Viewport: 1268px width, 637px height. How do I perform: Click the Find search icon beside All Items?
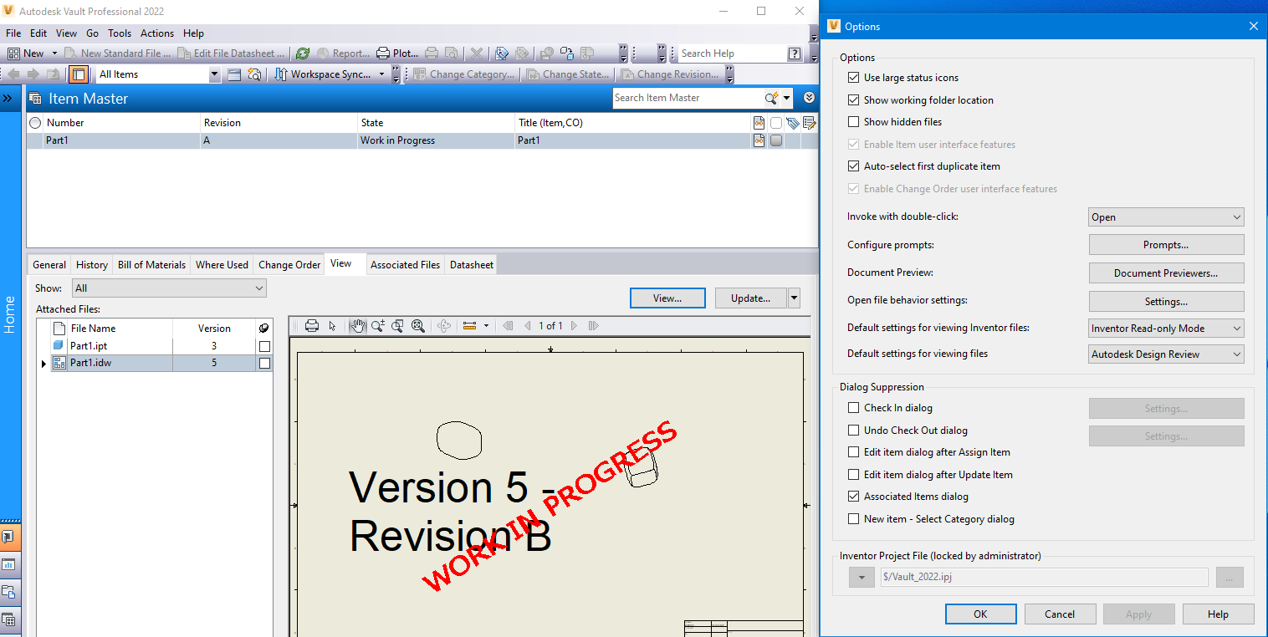(254, 74)
